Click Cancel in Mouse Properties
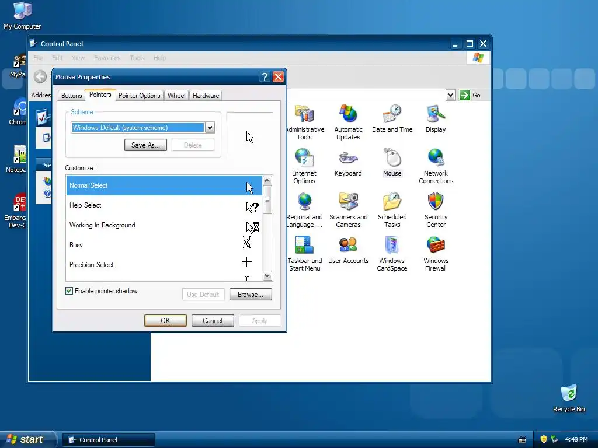The image size is (598, 448). point(213,321)
